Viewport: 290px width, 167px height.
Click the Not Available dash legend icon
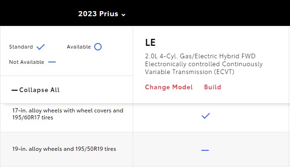click(52, 62)
